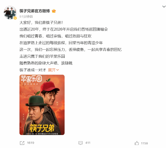Click the 筷子兄弟 profile avatar
This screenshot has height=148, width=166.
pyautogui.click(x=10, y=13)
